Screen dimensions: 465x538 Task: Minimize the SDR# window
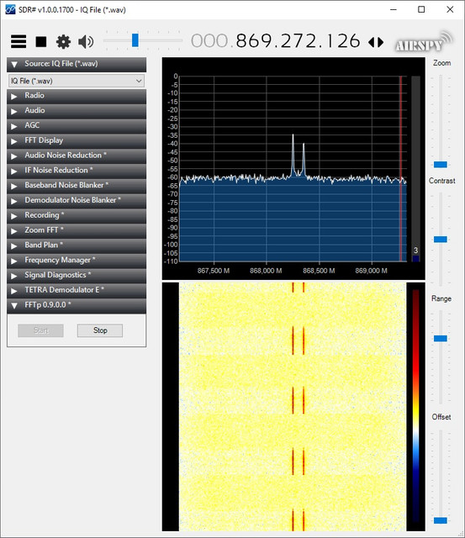pos(394,9)
